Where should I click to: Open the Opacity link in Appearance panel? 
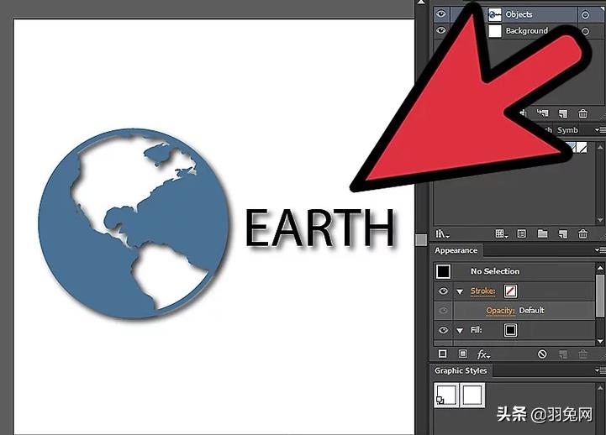click(x=500, y=311)
